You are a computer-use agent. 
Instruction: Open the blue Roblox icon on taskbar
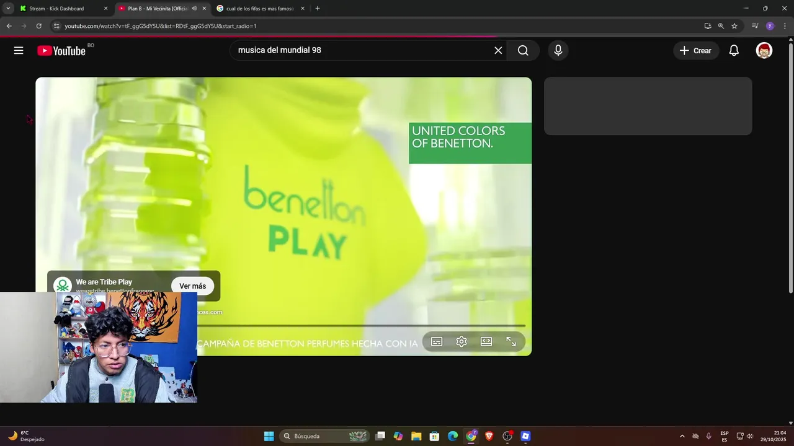coord(525,436)
